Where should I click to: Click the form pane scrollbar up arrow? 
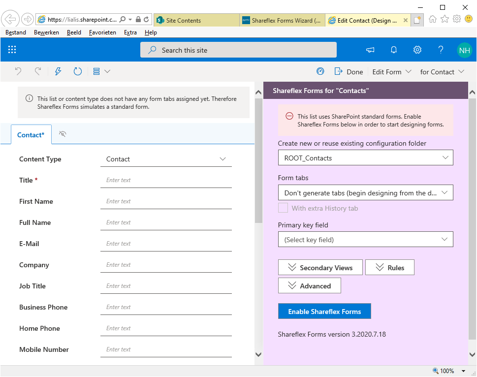pos(258,93)
